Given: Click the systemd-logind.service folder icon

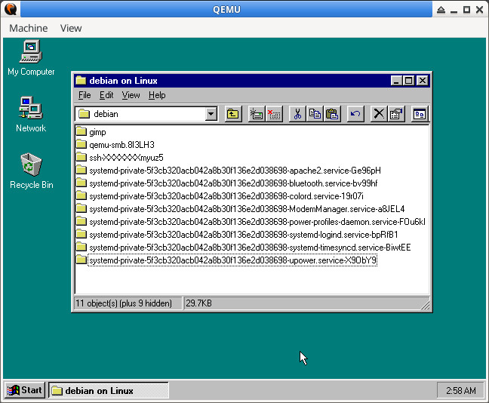Looking at the screenshot, I should 81,234.
